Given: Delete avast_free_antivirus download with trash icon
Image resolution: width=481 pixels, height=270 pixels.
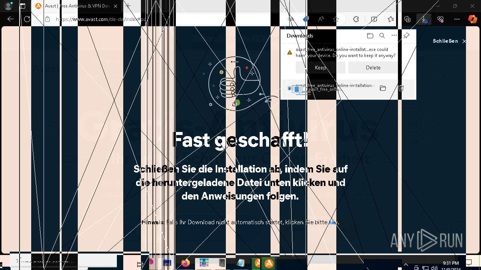Looking at the screenshot, I should point(401,88).
